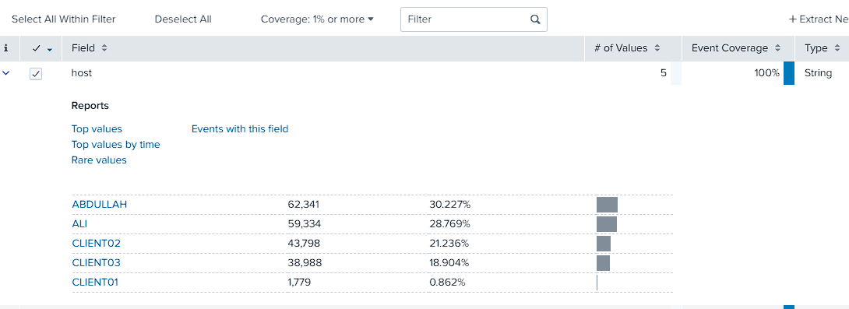
Task: Collapse the host row chevron
Action: tap(6, 73)
